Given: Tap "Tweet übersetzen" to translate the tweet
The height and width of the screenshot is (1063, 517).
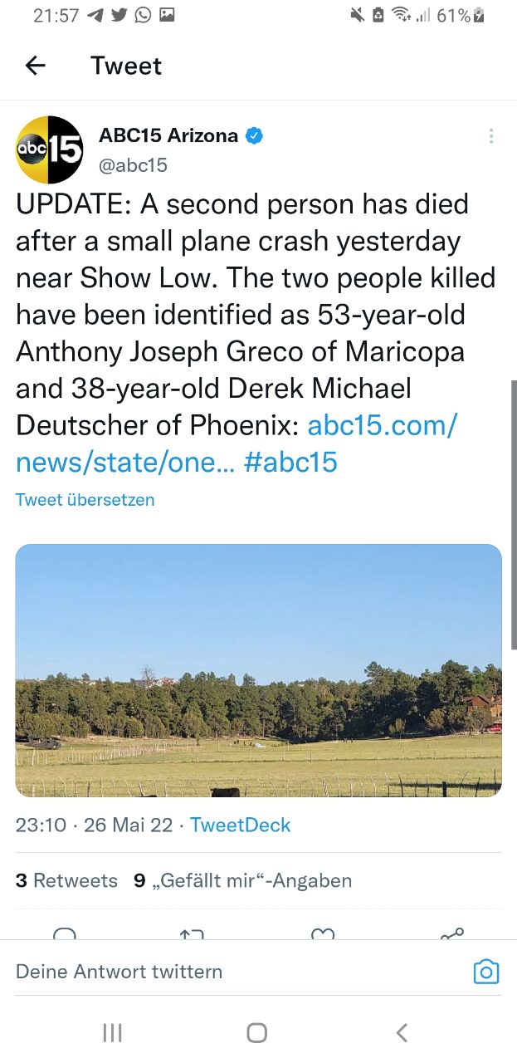Looking at the screenshot, I should 85,499.
